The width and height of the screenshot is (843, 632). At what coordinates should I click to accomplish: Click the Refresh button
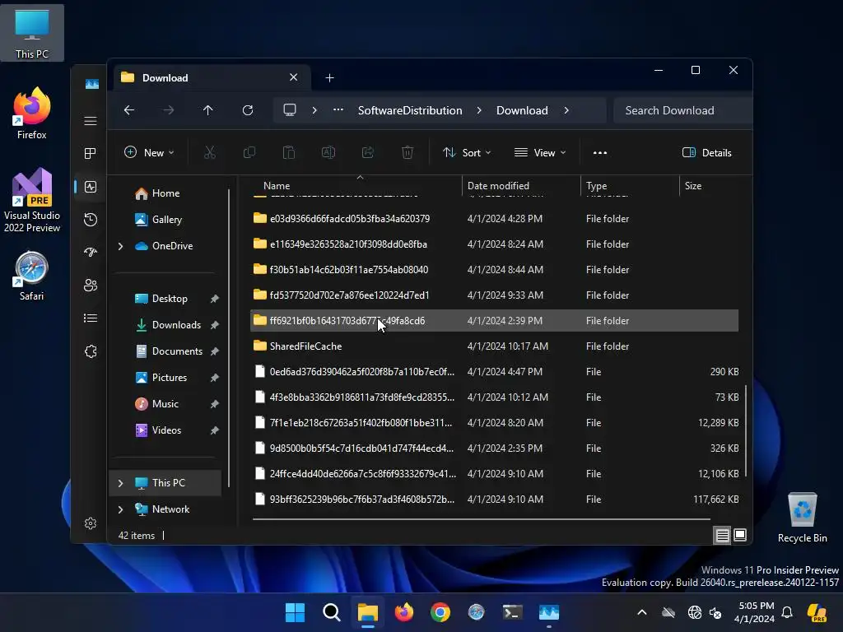(x=247, y=110)
